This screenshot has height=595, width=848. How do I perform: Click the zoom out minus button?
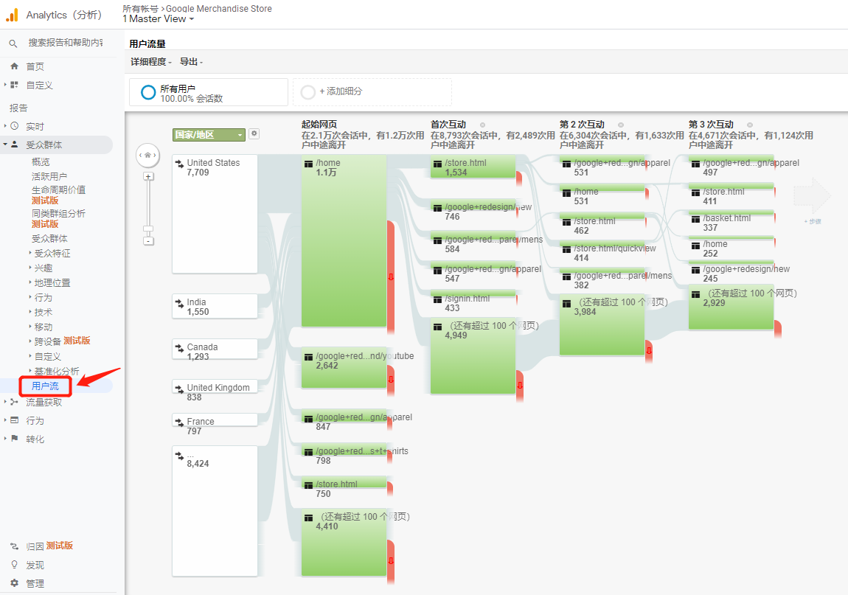pyautogui.click(x=148, y=240)
